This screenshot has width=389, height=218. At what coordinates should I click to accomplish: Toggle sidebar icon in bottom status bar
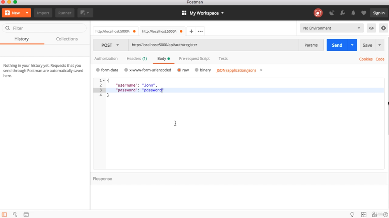click(x=4, y=215)
